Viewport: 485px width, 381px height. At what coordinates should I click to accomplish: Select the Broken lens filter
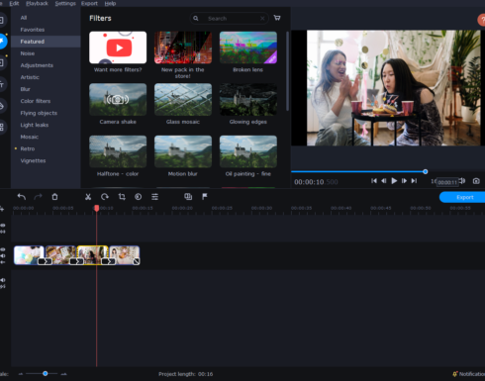click(248, 48)
